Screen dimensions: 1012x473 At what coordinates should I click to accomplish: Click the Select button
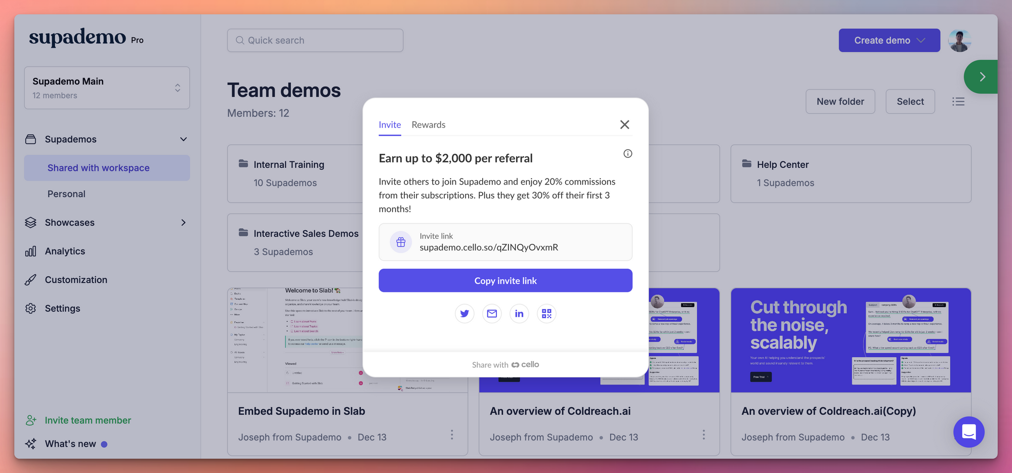point(910,102)
